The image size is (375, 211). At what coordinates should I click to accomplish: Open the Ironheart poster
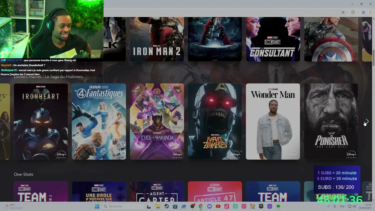click(41, 122)
